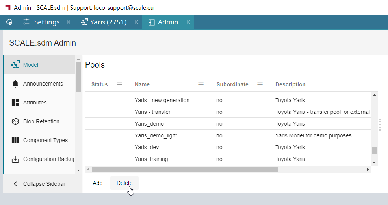Screen dimensions: 388x205
Task: Click the pools table scroll up arrow
Action: [374, 95]
